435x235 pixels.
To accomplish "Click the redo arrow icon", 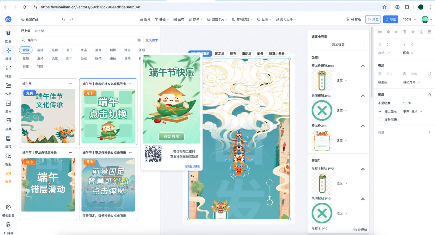I will [72, 19].
